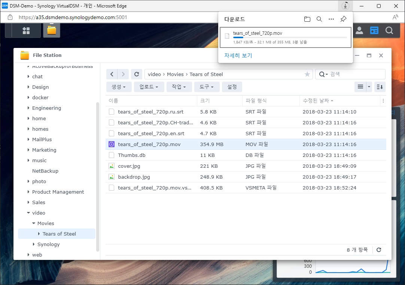The image size is (405, 285).
Task: Open the downloads folder icon in the Edge popup
Action: (307, 19)
